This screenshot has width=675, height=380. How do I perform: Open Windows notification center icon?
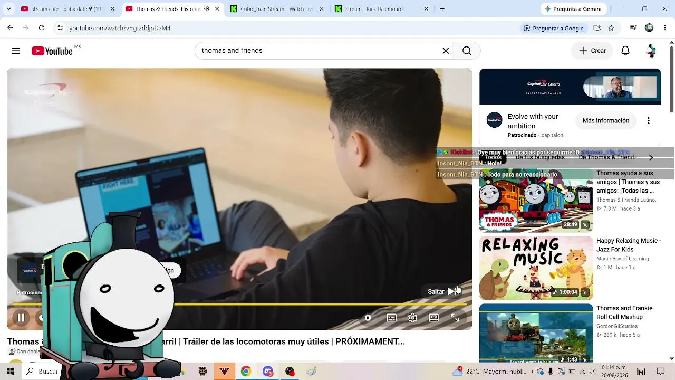tap(660, 372)
